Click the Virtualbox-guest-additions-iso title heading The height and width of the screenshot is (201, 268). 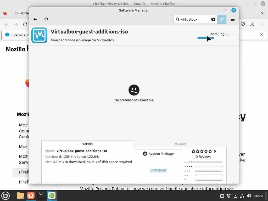coord(89,32)
